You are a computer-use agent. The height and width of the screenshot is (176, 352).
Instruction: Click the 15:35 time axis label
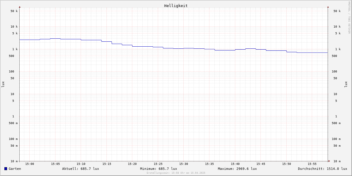coord(209,164)
